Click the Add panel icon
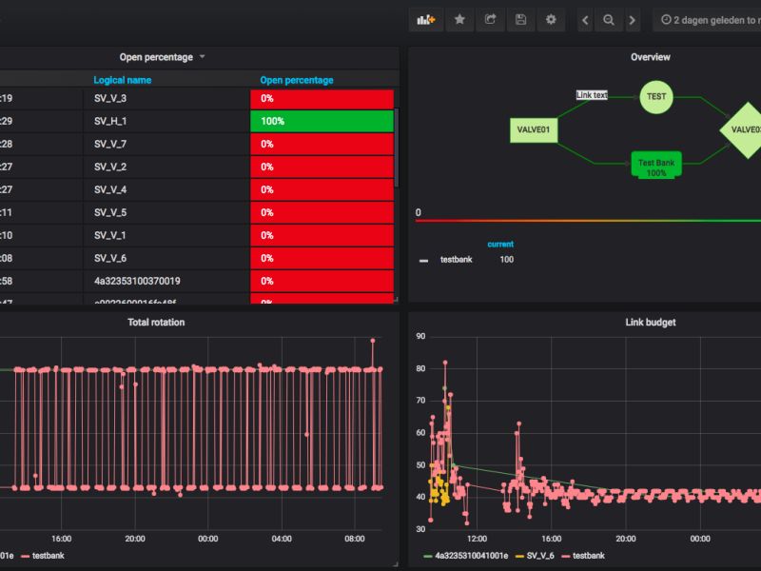Image resolution: width=761 pixels, height=571 pixels. click(426, 19)
